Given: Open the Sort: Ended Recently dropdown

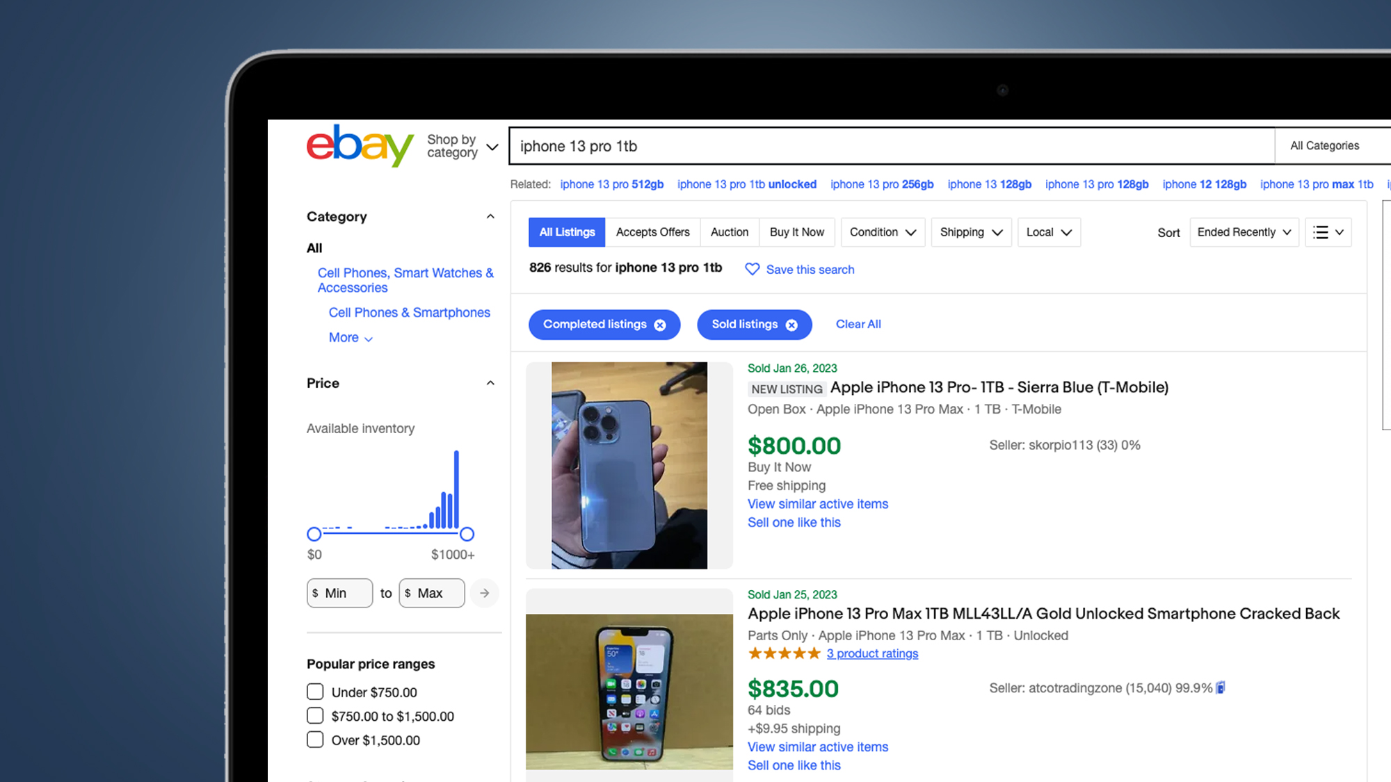Looking at the screenshot, I should click(x=1244, y=231).
